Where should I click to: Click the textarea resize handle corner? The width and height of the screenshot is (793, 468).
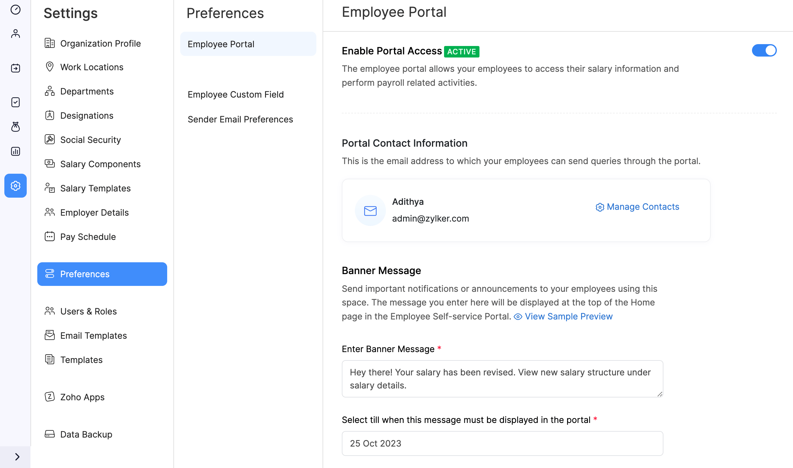point(660,394)
